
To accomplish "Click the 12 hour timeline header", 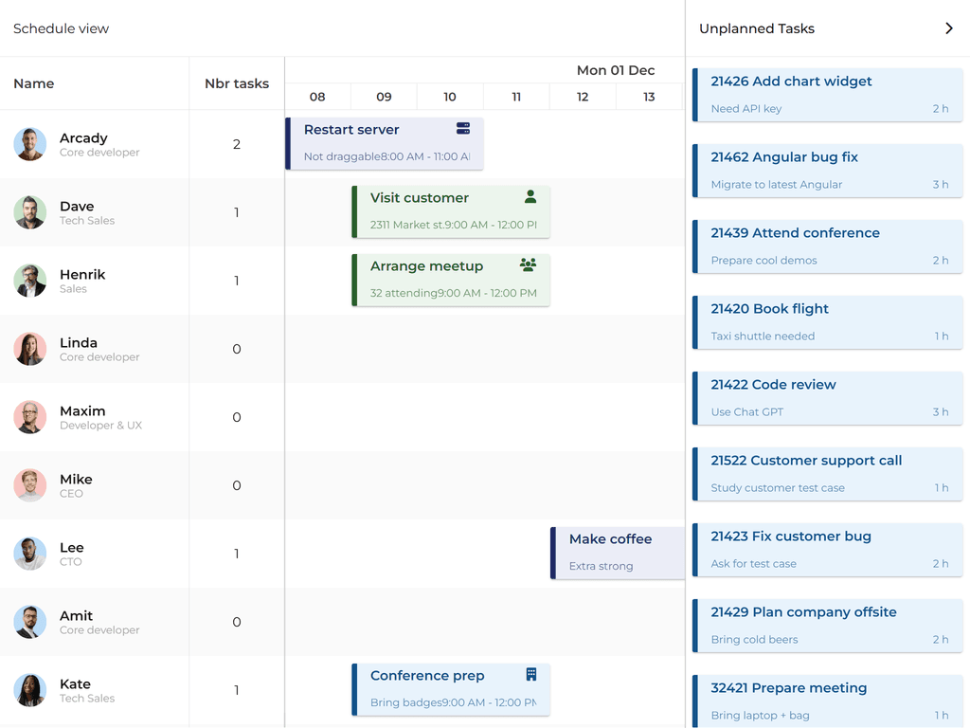I will coord(583,97).
